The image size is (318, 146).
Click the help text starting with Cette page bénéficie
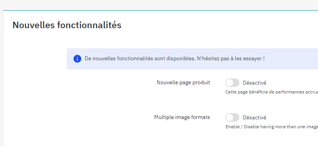click(x=272, y=92)
